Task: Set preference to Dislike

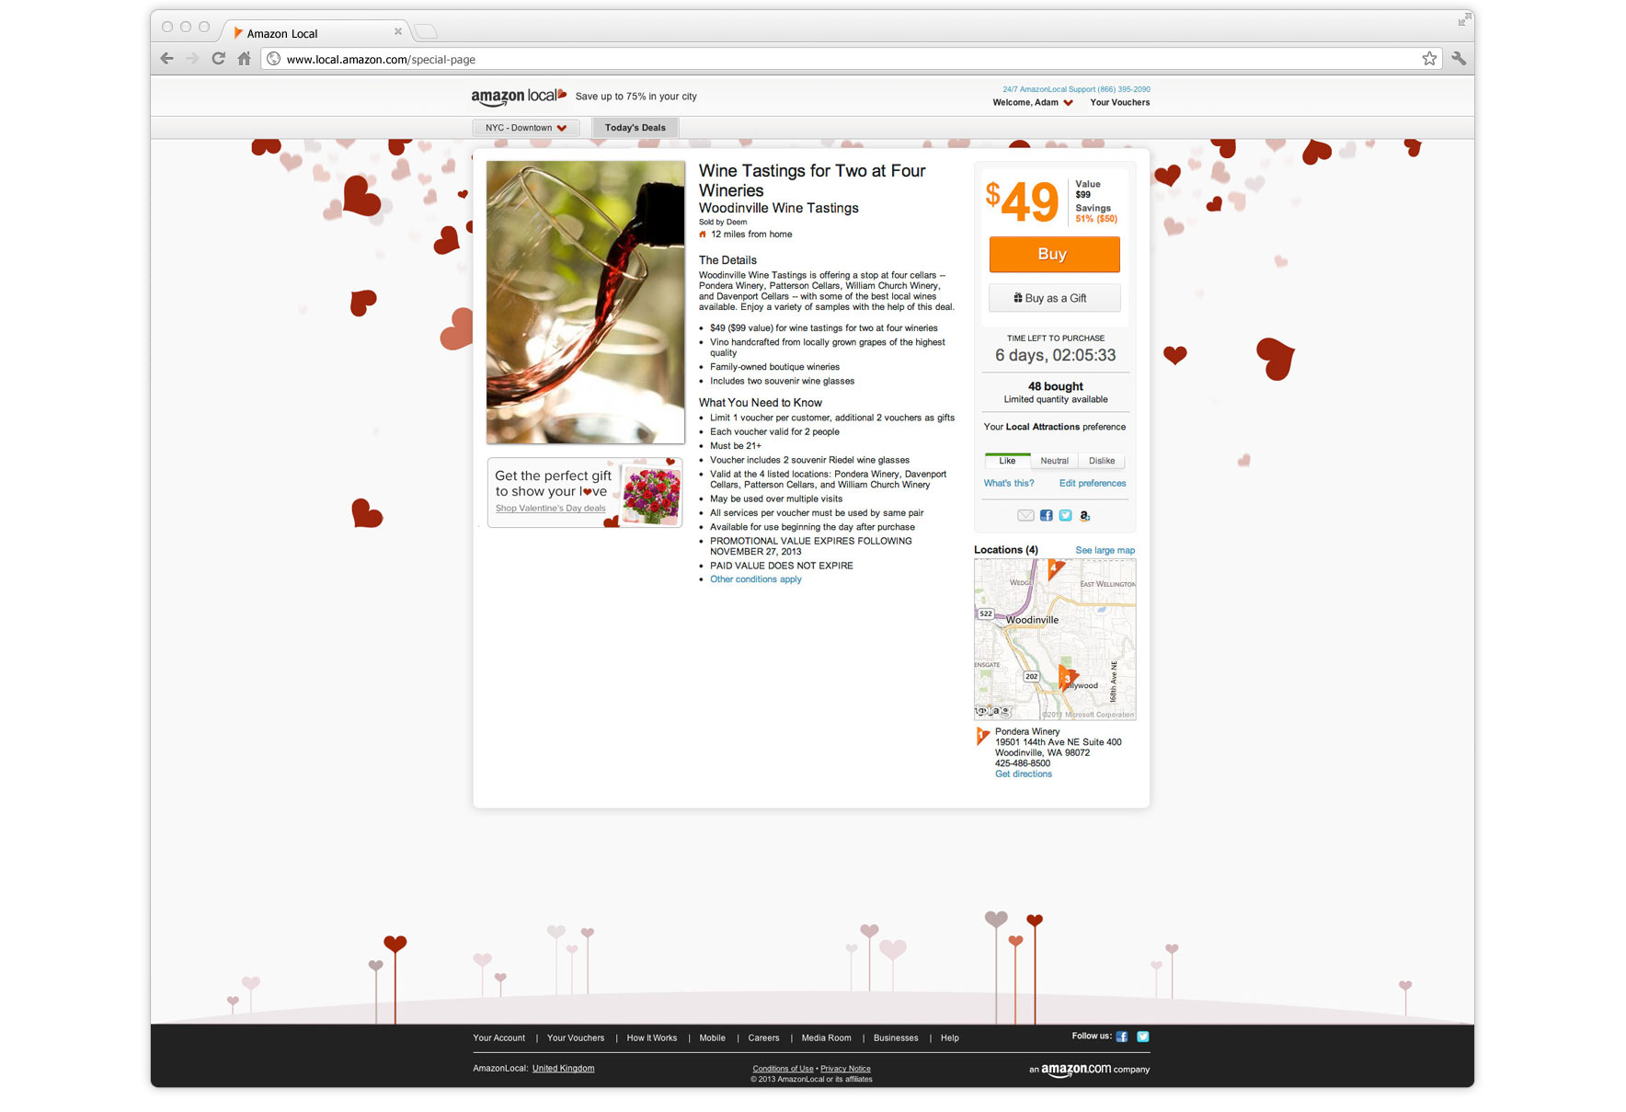Action: (x=1102, y=461)
